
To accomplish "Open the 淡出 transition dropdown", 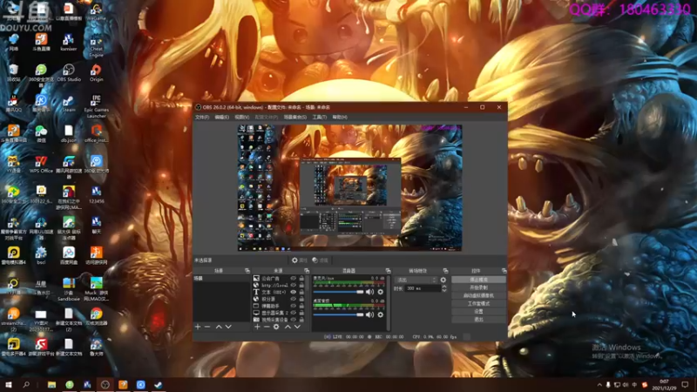I will coord(416,280).
